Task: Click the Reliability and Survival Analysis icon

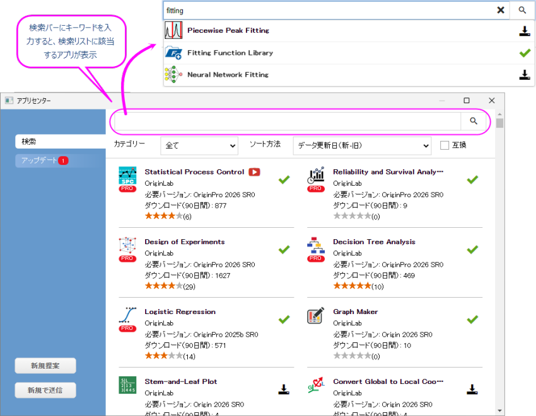Action: (315, 176)
